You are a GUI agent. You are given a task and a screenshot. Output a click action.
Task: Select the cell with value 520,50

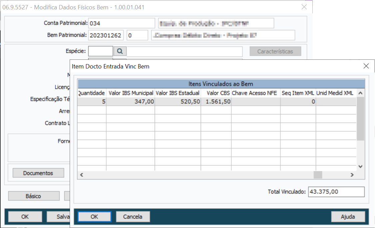[x=178, y=101]
